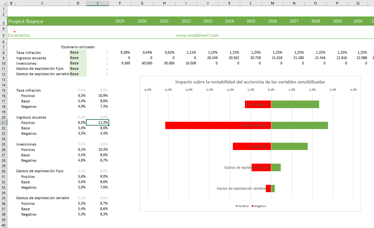Click the fill handle of the selected 11,3% cell
This screenshot has height=228, width=374.
tap(108, 125)
